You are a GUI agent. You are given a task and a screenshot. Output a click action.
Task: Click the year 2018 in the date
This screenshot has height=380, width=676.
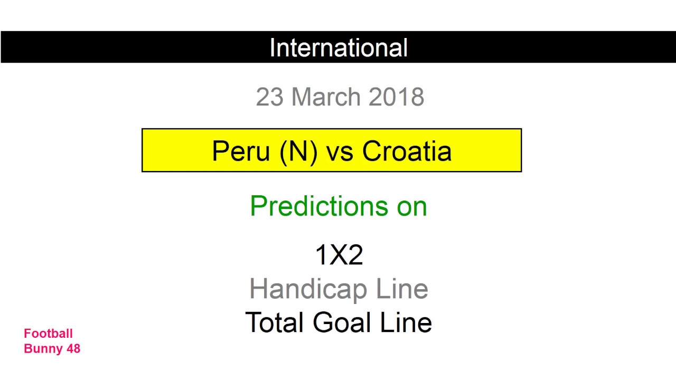click(396, 97)
